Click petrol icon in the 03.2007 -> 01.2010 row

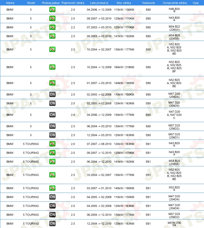[52, 188]
